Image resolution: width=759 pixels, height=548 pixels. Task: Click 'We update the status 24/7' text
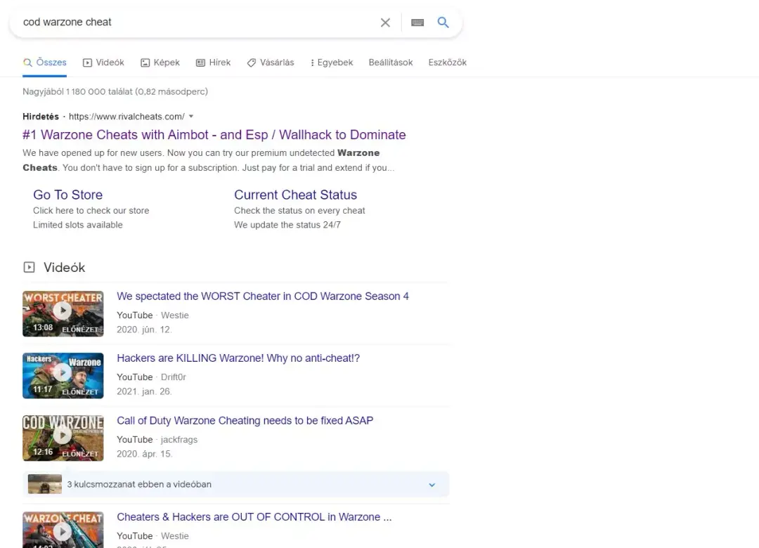click(x=287, y=225)
